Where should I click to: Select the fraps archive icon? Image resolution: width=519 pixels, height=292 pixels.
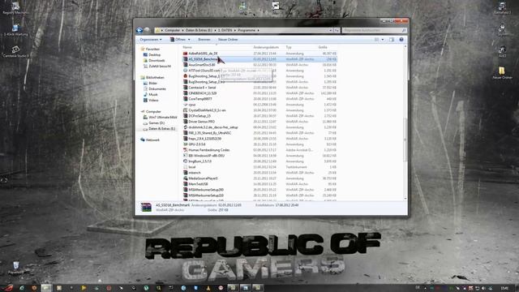[186, 139]
